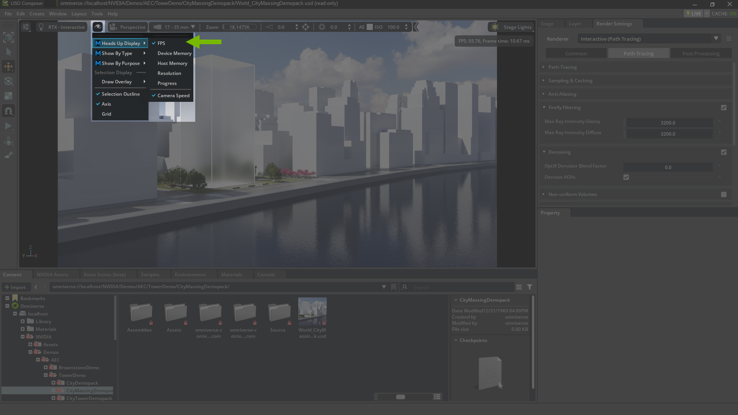
Task: Select the Common render settings tab
Action: [x=576, y=53]
